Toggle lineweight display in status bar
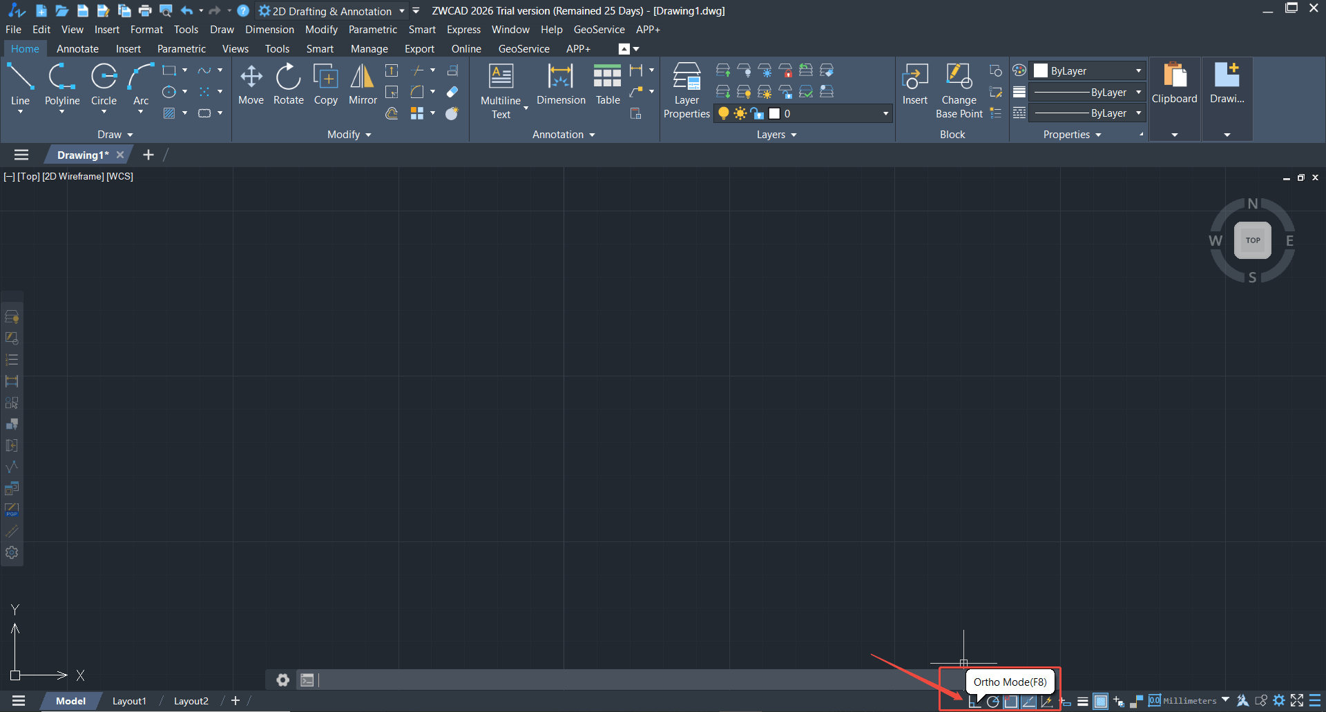 point(1083,702)
